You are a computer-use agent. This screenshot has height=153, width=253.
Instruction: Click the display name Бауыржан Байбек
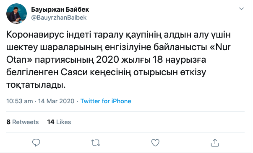(x=60, y=10)
